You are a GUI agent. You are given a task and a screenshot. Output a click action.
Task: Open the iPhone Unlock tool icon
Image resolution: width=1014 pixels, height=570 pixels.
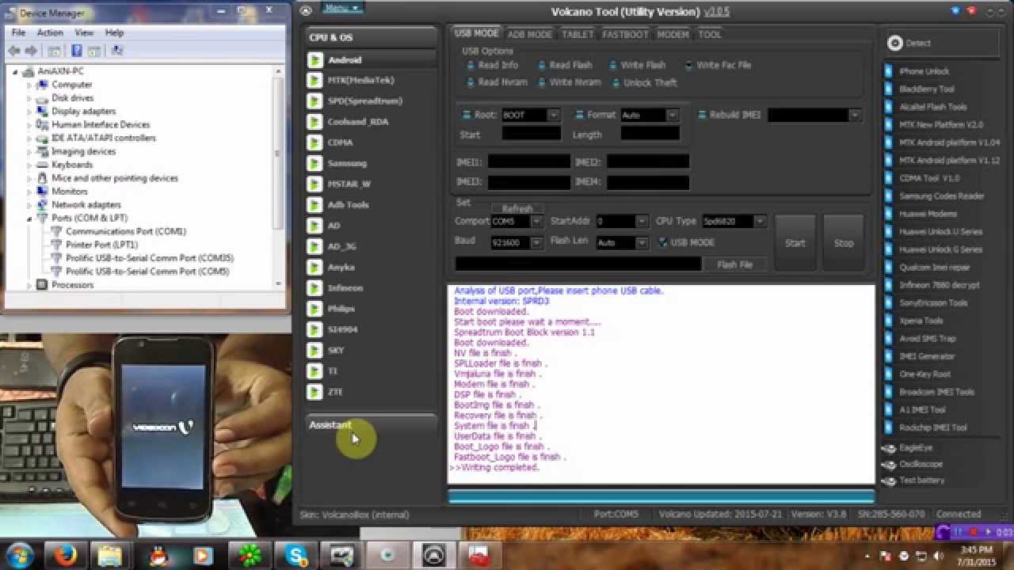pyautogui.click(x=888, y=71)
